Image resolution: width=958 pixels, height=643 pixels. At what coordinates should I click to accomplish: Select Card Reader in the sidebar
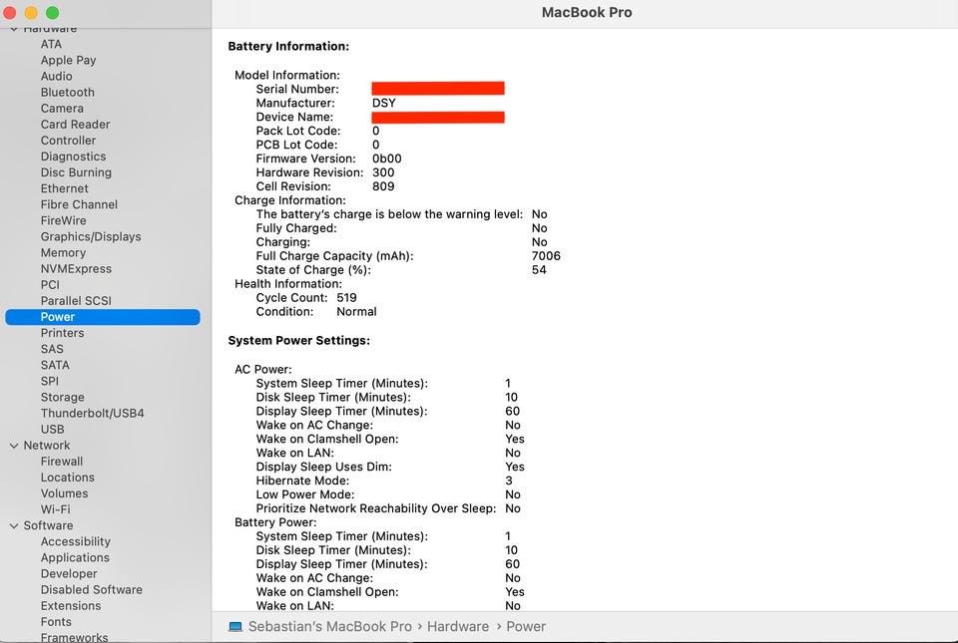click(75, 124)
